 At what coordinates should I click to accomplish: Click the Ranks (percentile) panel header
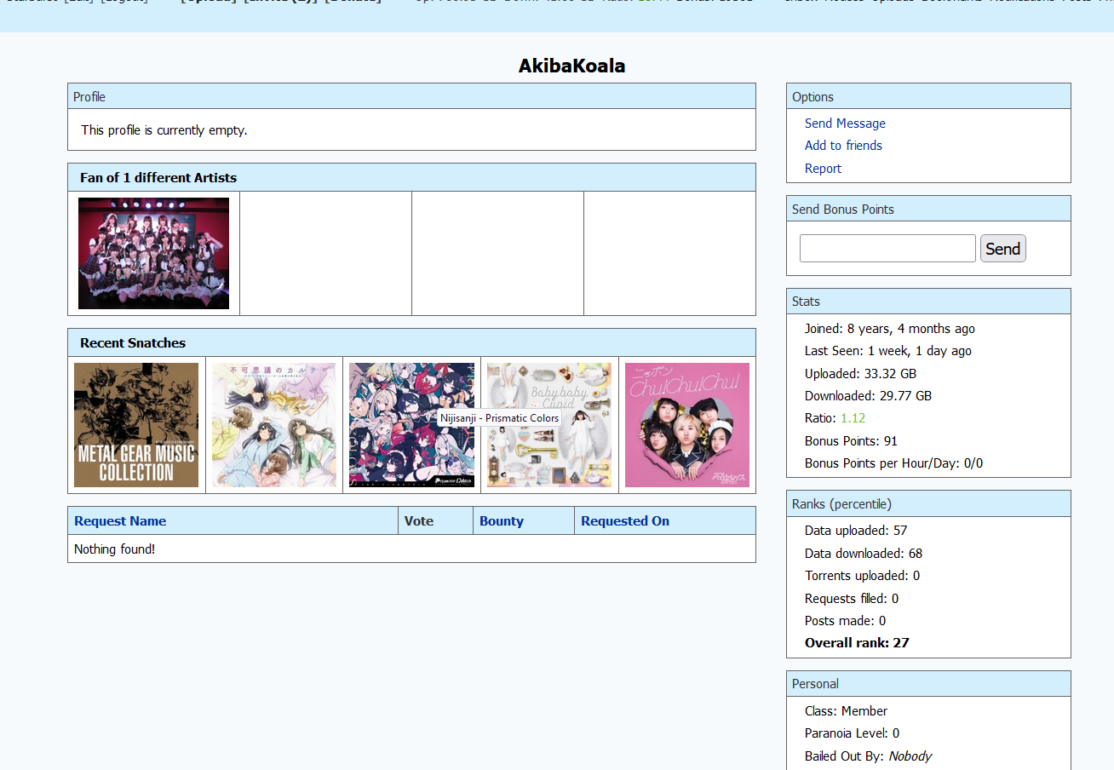pyautogui.click(x=928, y=503)
